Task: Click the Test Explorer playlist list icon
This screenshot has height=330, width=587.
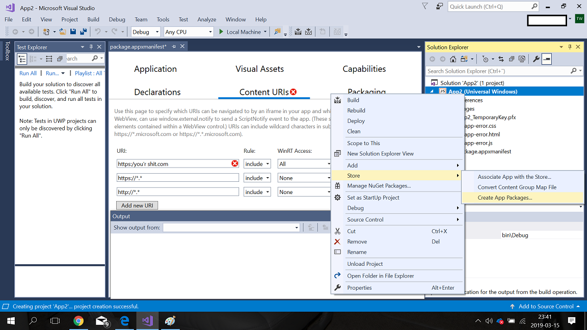Action: pos(49,59)
